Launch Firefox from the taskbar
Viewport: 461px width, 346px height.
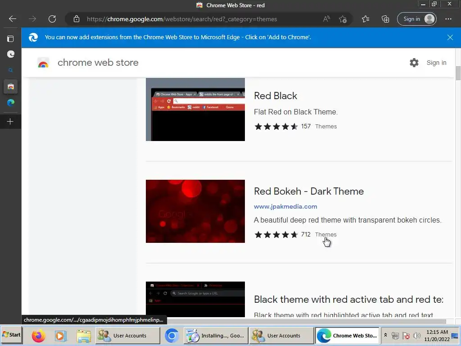pyautogui.click(x=39, y=336)
